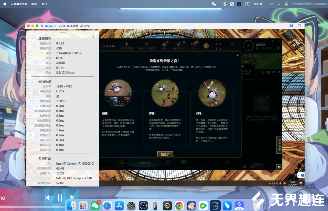Open 为了德玛西亚 in the top navigation
328x211 pixels.
tap(126, 45)
